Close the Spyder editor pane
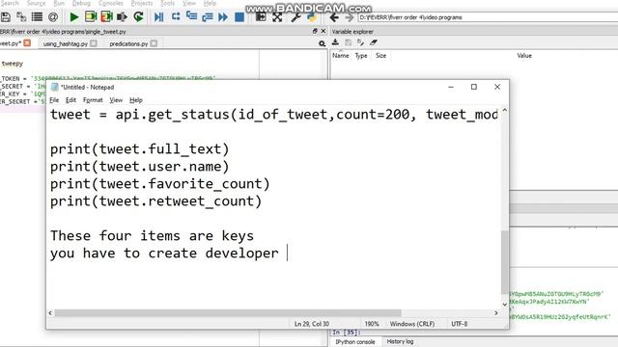This screenshot has height=347, width=618. pos(323,31)
